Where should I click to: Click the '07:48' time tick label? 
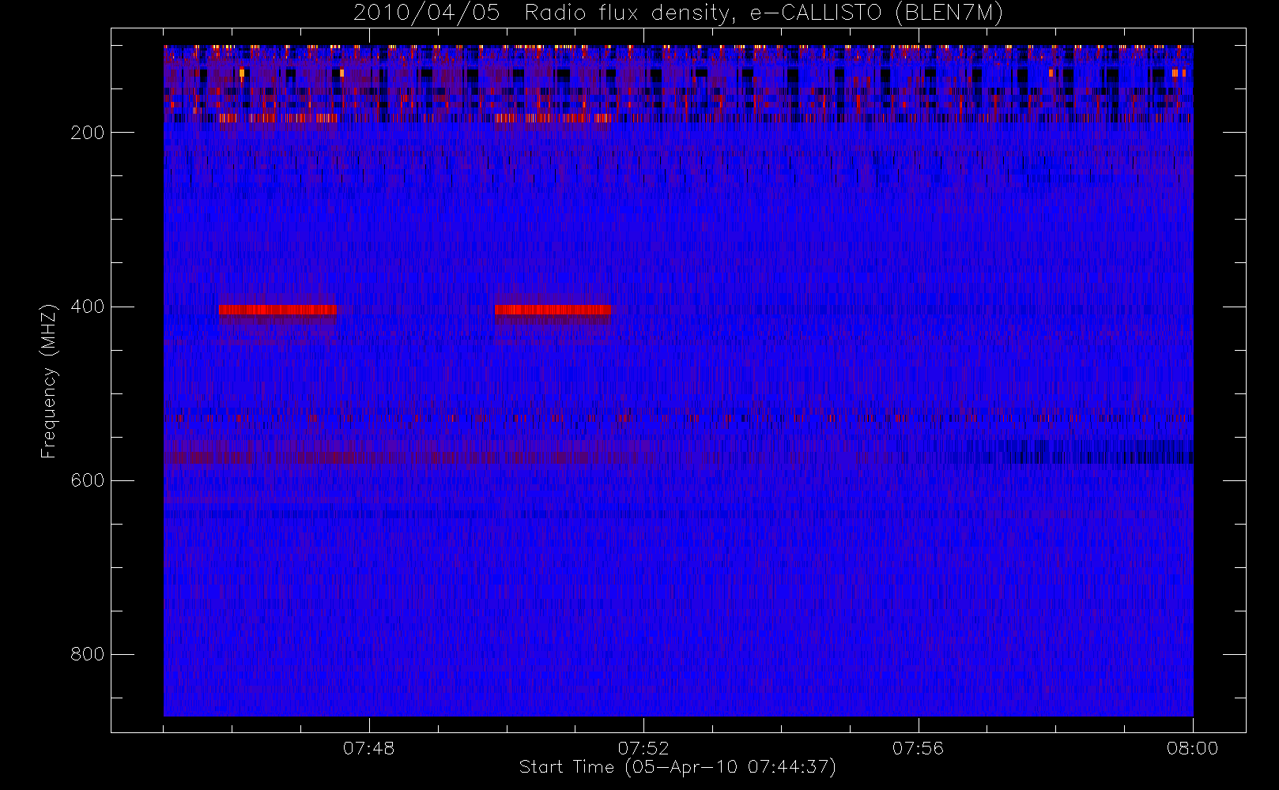(x=368, y=748)
